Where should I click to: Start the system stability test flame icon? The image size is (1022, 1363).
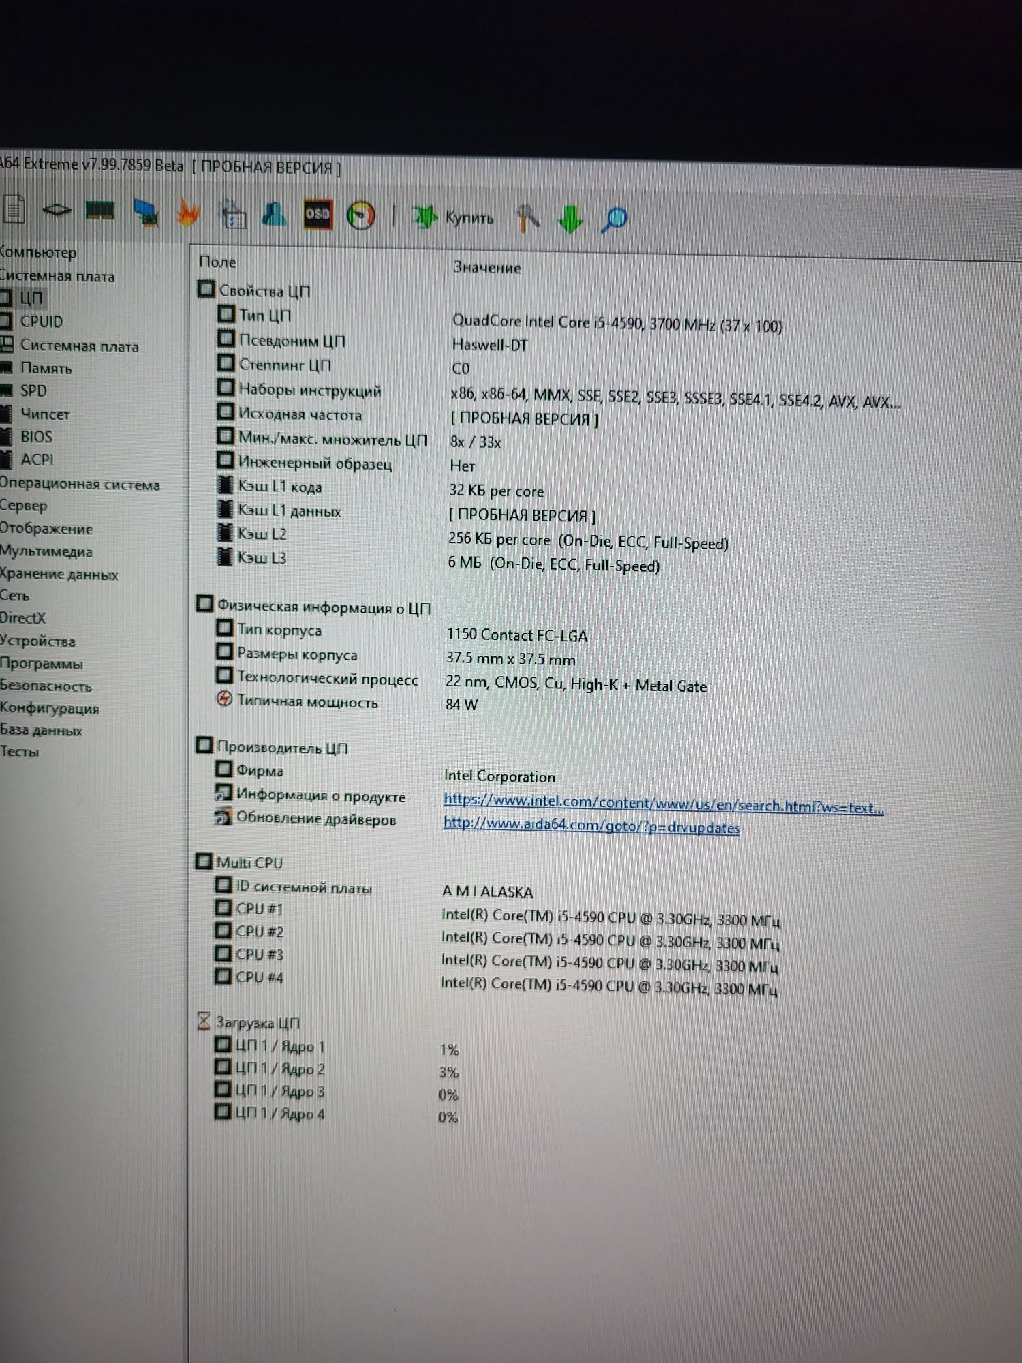pos(188,213)
